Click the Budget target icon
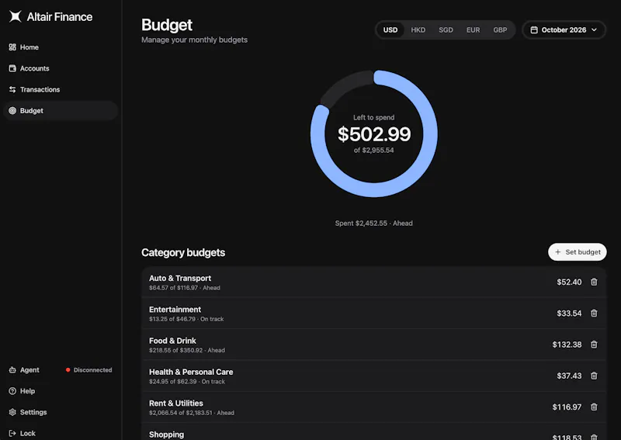The height and width of the screenshot is (440, 621). tap(12, 111)
